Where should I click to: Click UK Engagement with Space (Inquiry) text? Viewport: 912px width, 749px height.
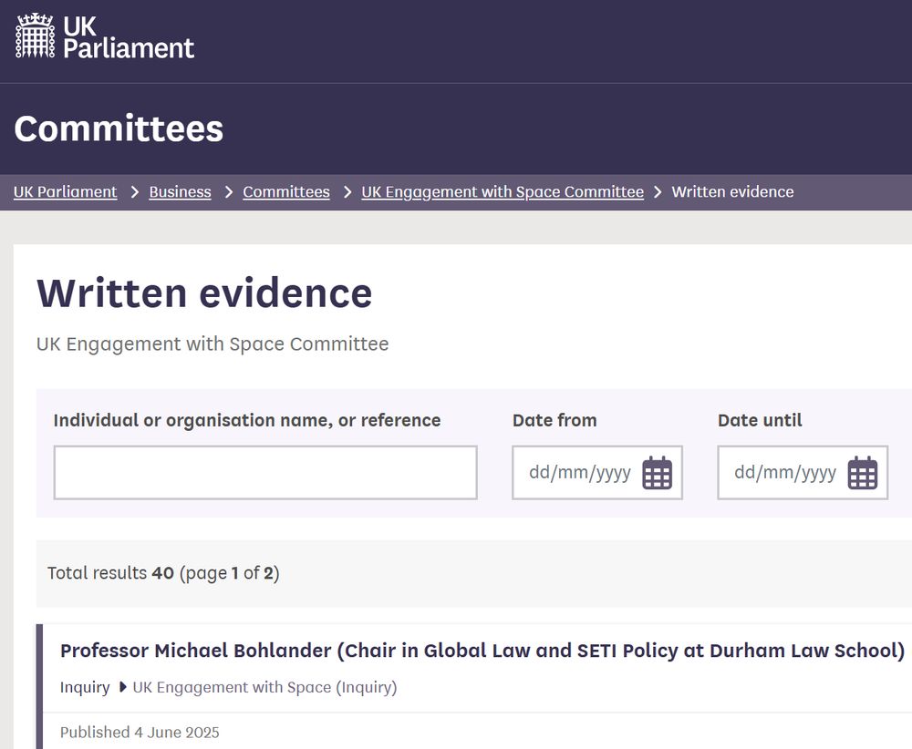(x=264, y=687)
